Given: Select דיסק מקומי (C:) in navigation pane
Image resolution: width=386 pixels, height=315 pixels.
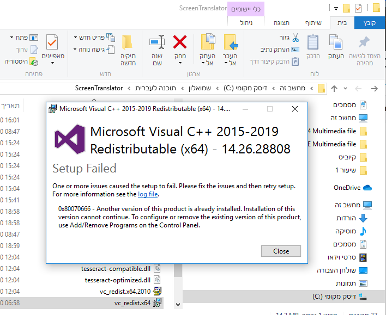Looking at the screenshot, I should [285, 297].
